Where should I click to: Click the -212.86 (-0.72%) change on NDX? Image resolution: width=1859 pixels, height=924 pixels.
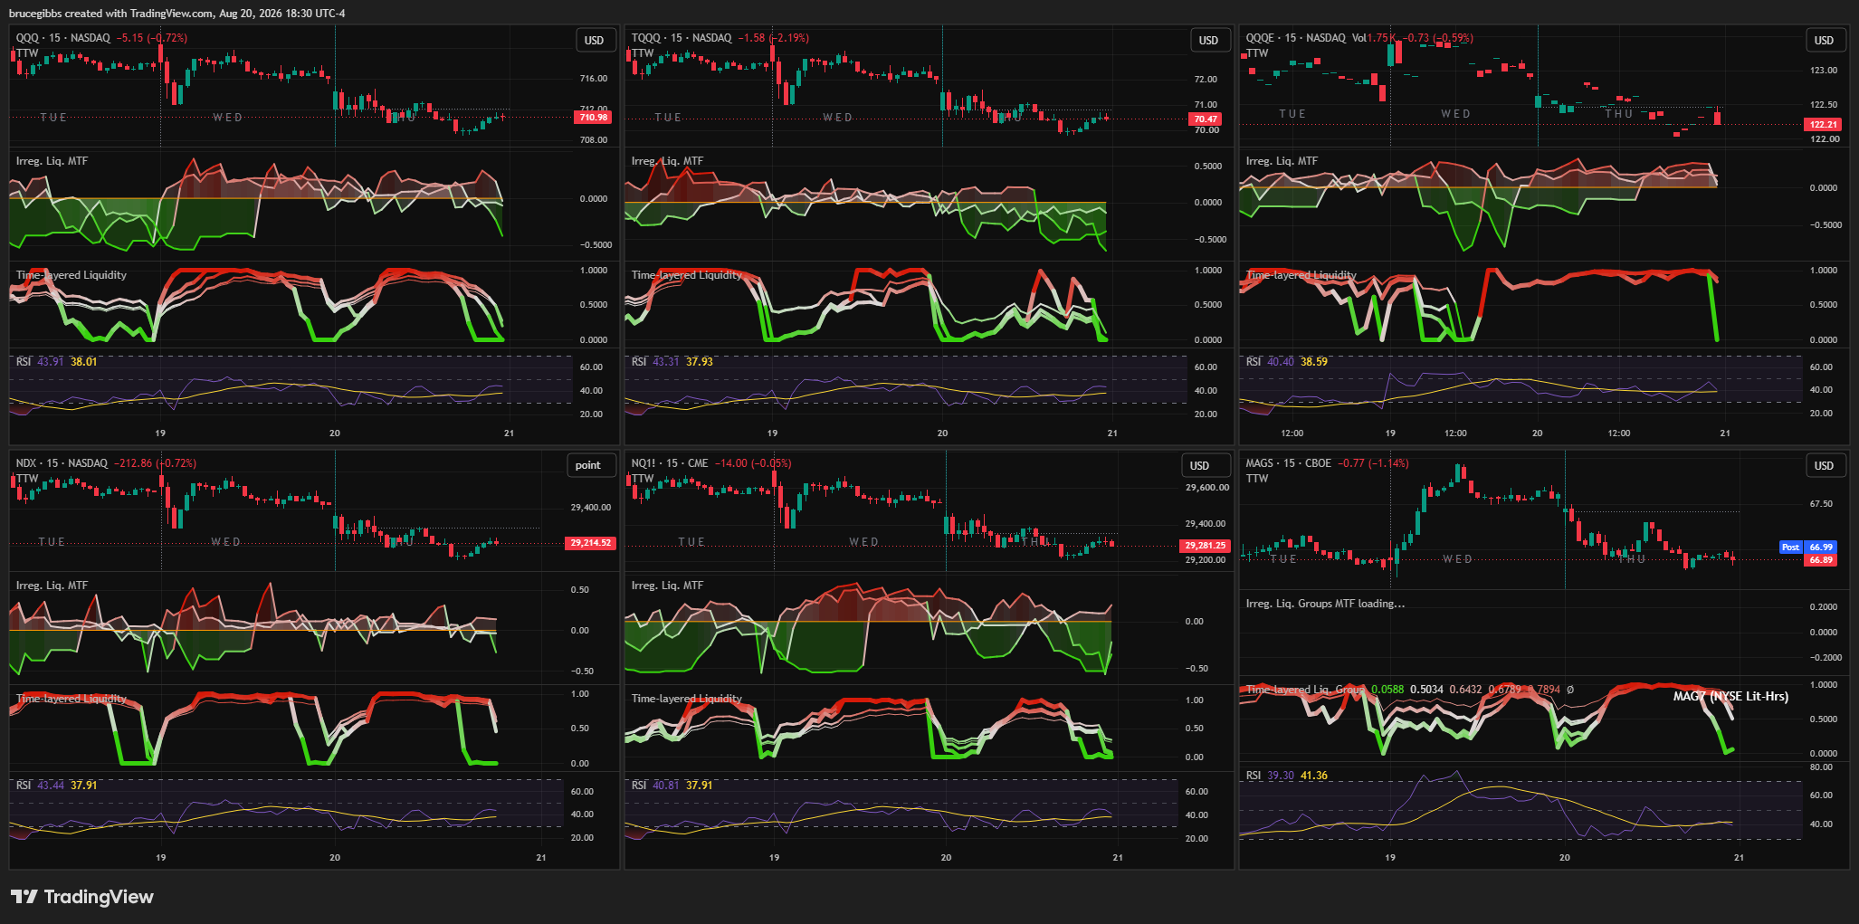(x=155, y=463)
